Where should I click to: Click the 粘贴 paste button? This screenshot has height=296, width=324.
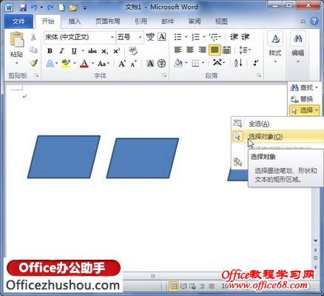(x=16, y=49)
